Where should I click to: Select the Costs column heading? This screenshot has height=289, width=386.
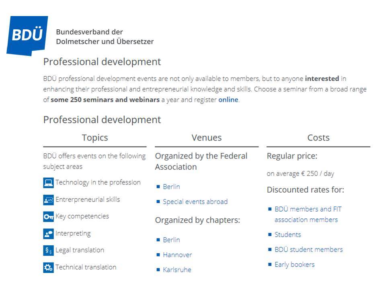[318, 138]
